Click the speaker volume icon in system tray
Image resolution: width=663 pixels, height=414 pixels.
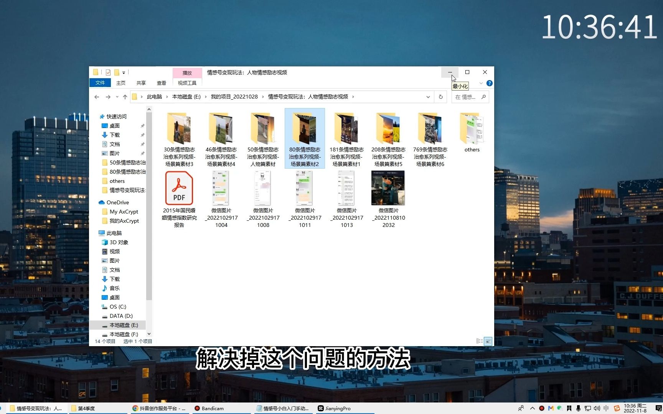click(597, 408)
